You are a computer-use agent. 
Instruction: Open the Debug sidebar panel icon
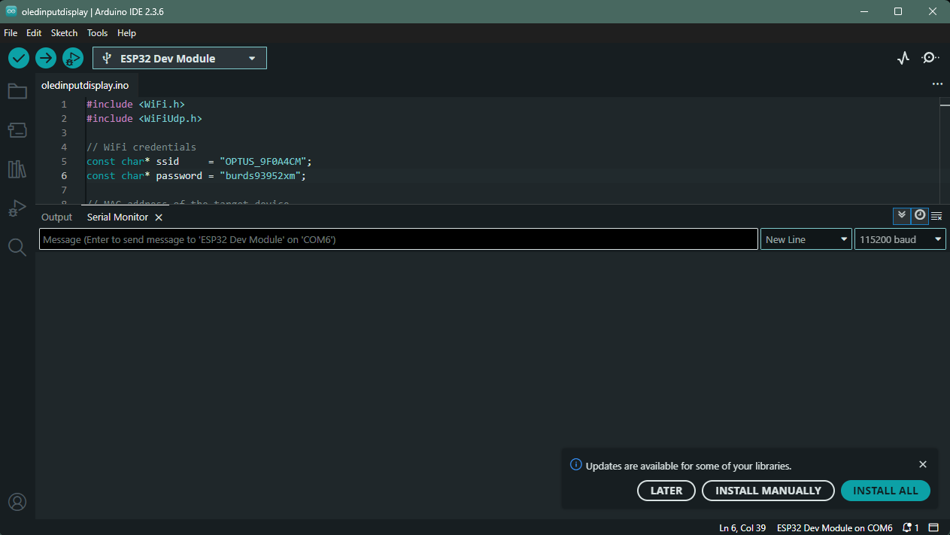click(17, 208)
